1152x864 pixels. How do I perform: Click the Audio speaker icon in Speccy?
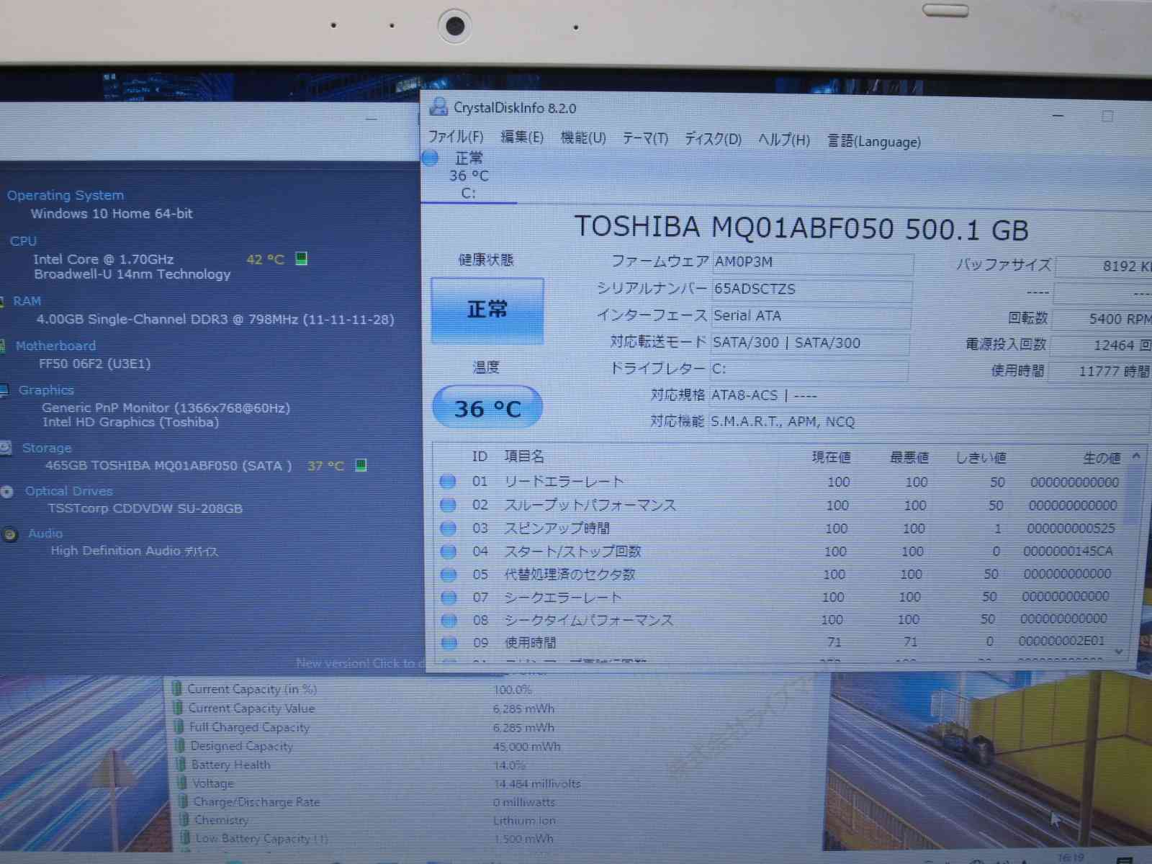coord(10,534)
